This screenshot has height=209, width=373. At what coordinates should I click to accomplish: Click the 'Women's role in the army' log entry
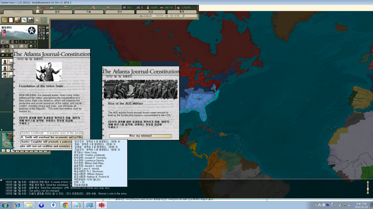(x=66, y=194)
